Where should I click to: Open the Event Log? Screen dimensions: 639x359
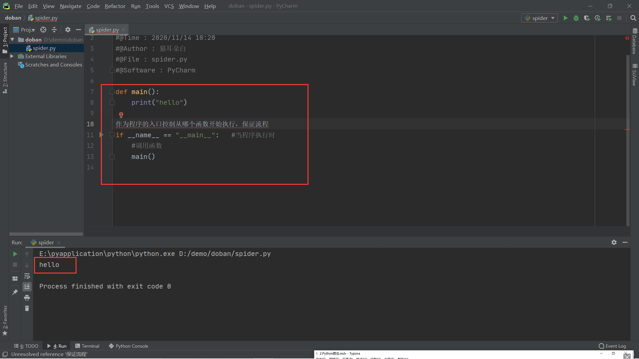click(612, 346)
